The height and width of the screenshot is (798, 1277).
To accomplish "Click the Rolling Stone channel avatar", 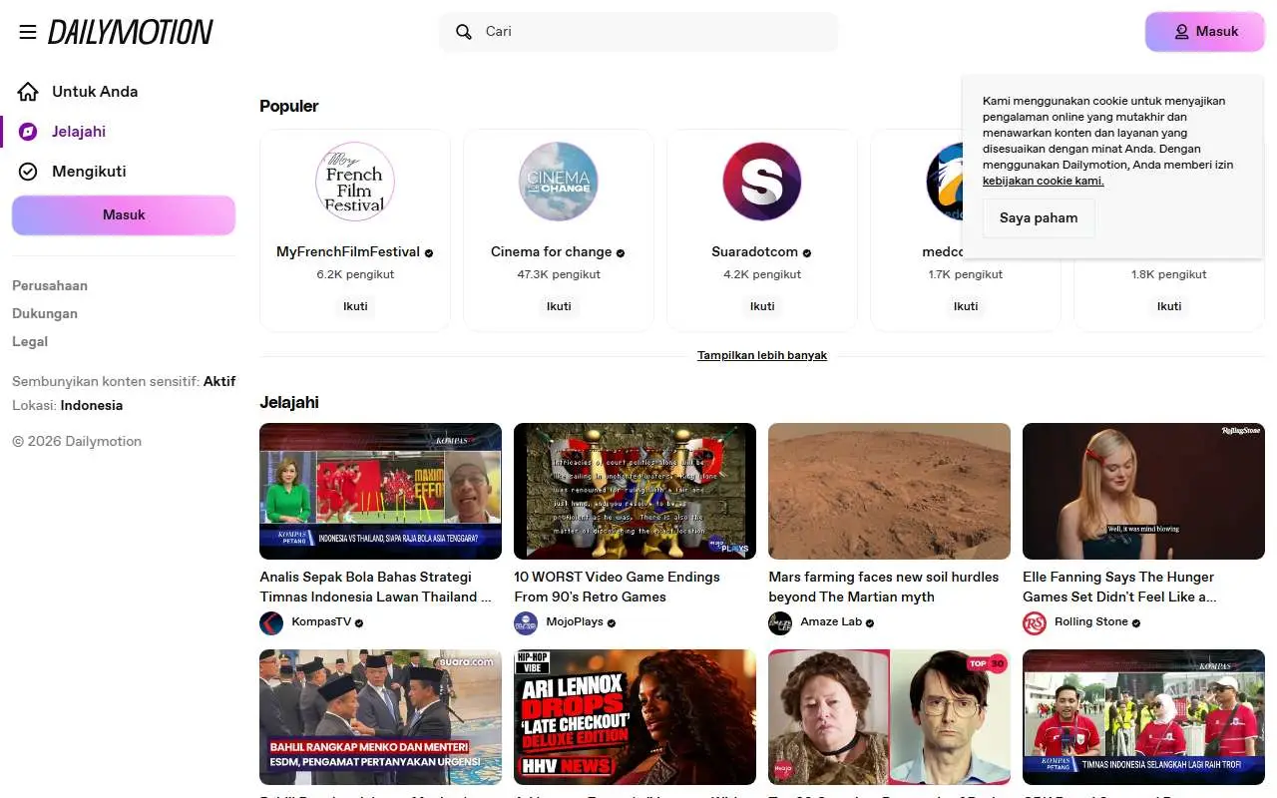I will (1035, 623).
